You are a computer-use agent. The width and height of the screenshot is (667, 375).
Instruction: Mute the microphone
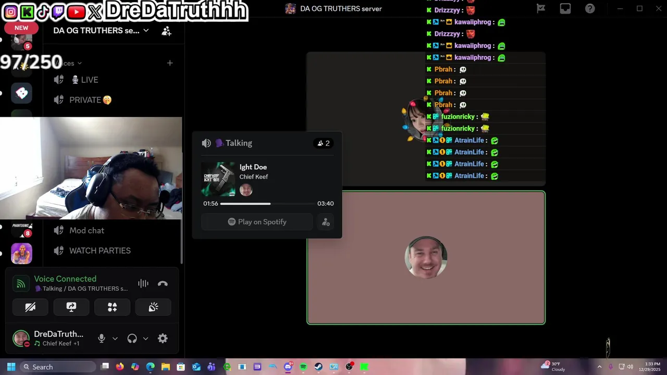(x=102, y=339)
